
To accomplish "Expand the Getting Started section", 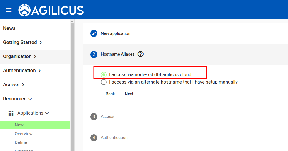I will tap(22, 42).
